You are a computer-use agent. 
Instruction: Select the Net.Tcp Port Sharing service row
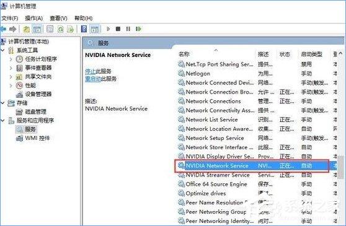pos(257,64)
